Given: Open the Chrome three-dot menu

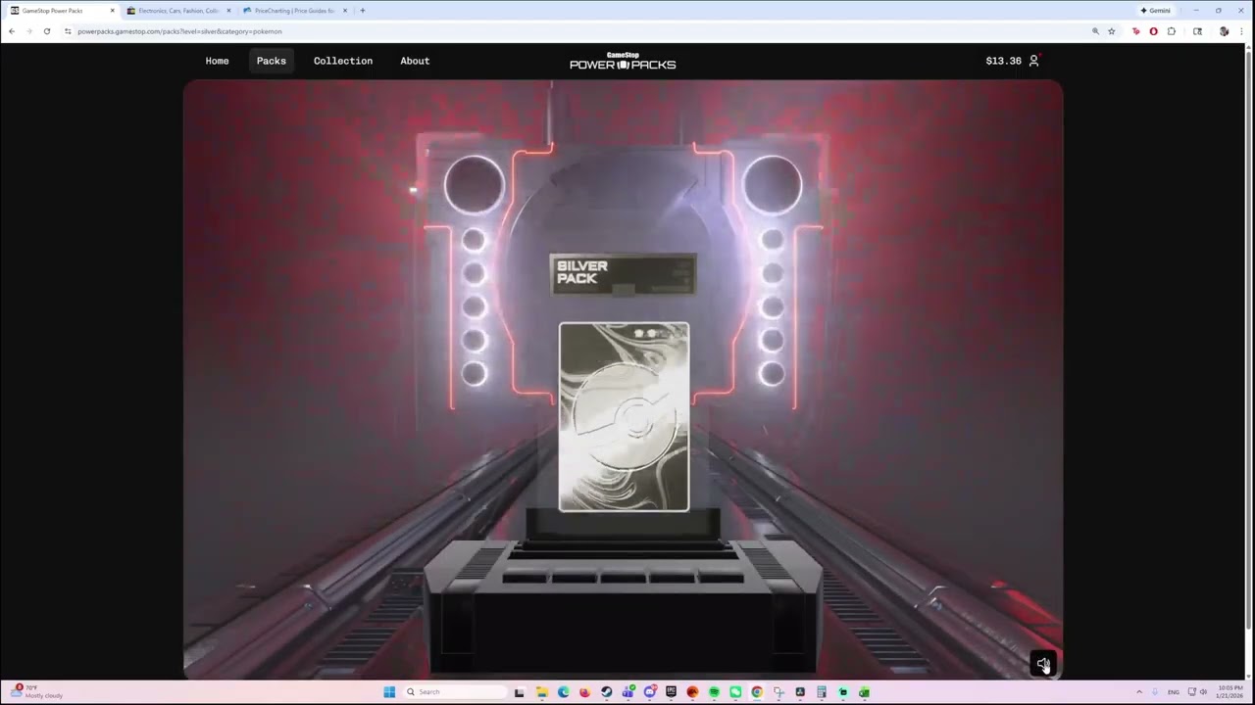Looking at the screenshot, I should point(1241,31).
